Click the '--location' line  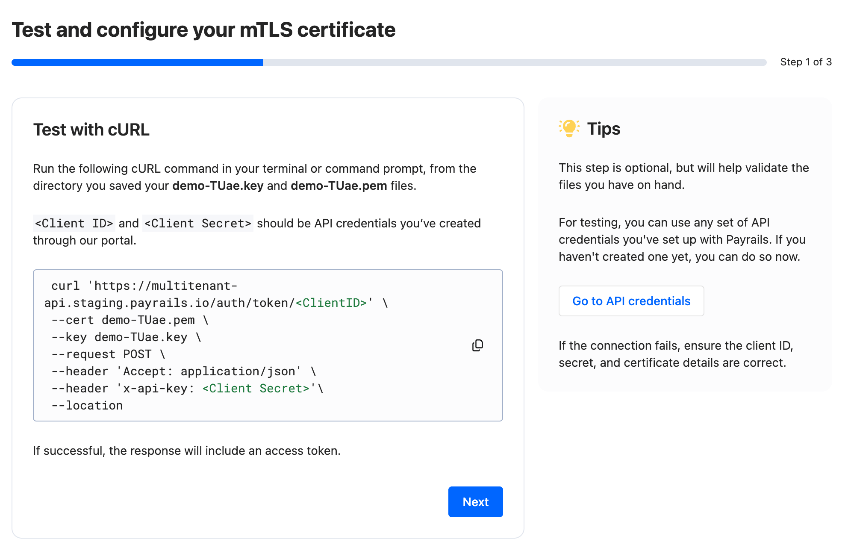(87, 406)
